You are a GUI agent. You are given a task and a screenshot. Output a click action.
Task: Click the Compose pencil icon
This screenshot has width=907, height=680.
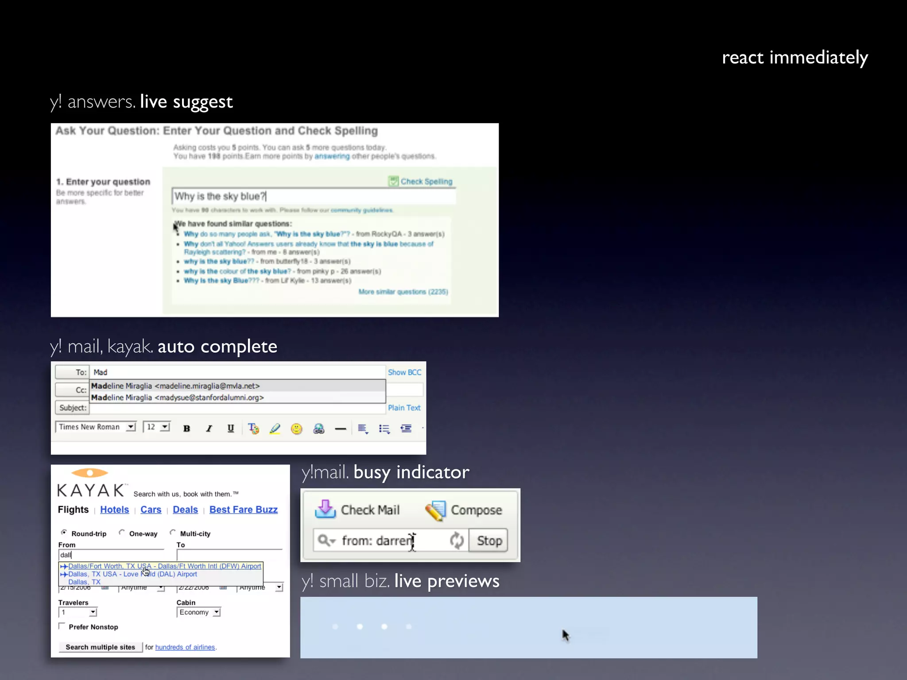click(435, 510)
